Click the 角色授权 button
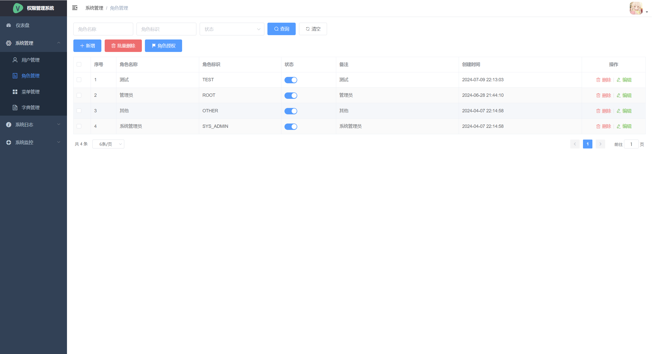 (x=163, y=46)
